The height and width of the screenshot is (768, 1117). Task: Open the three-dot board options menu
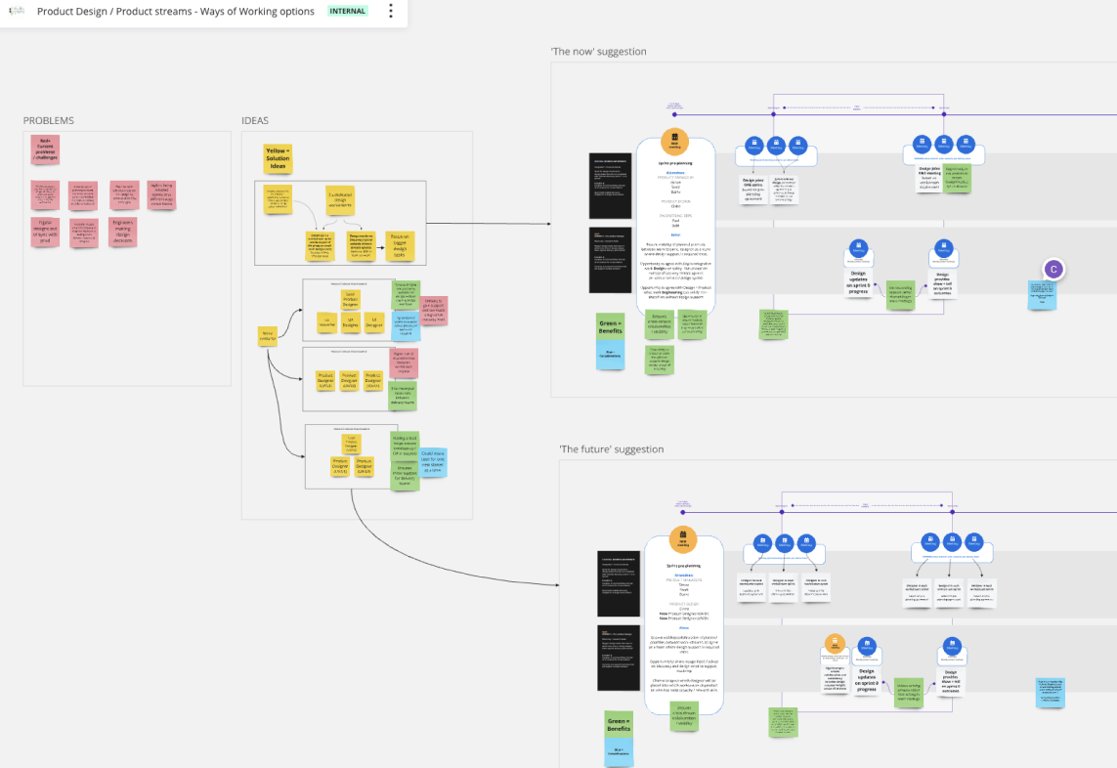tap(390, 11)
